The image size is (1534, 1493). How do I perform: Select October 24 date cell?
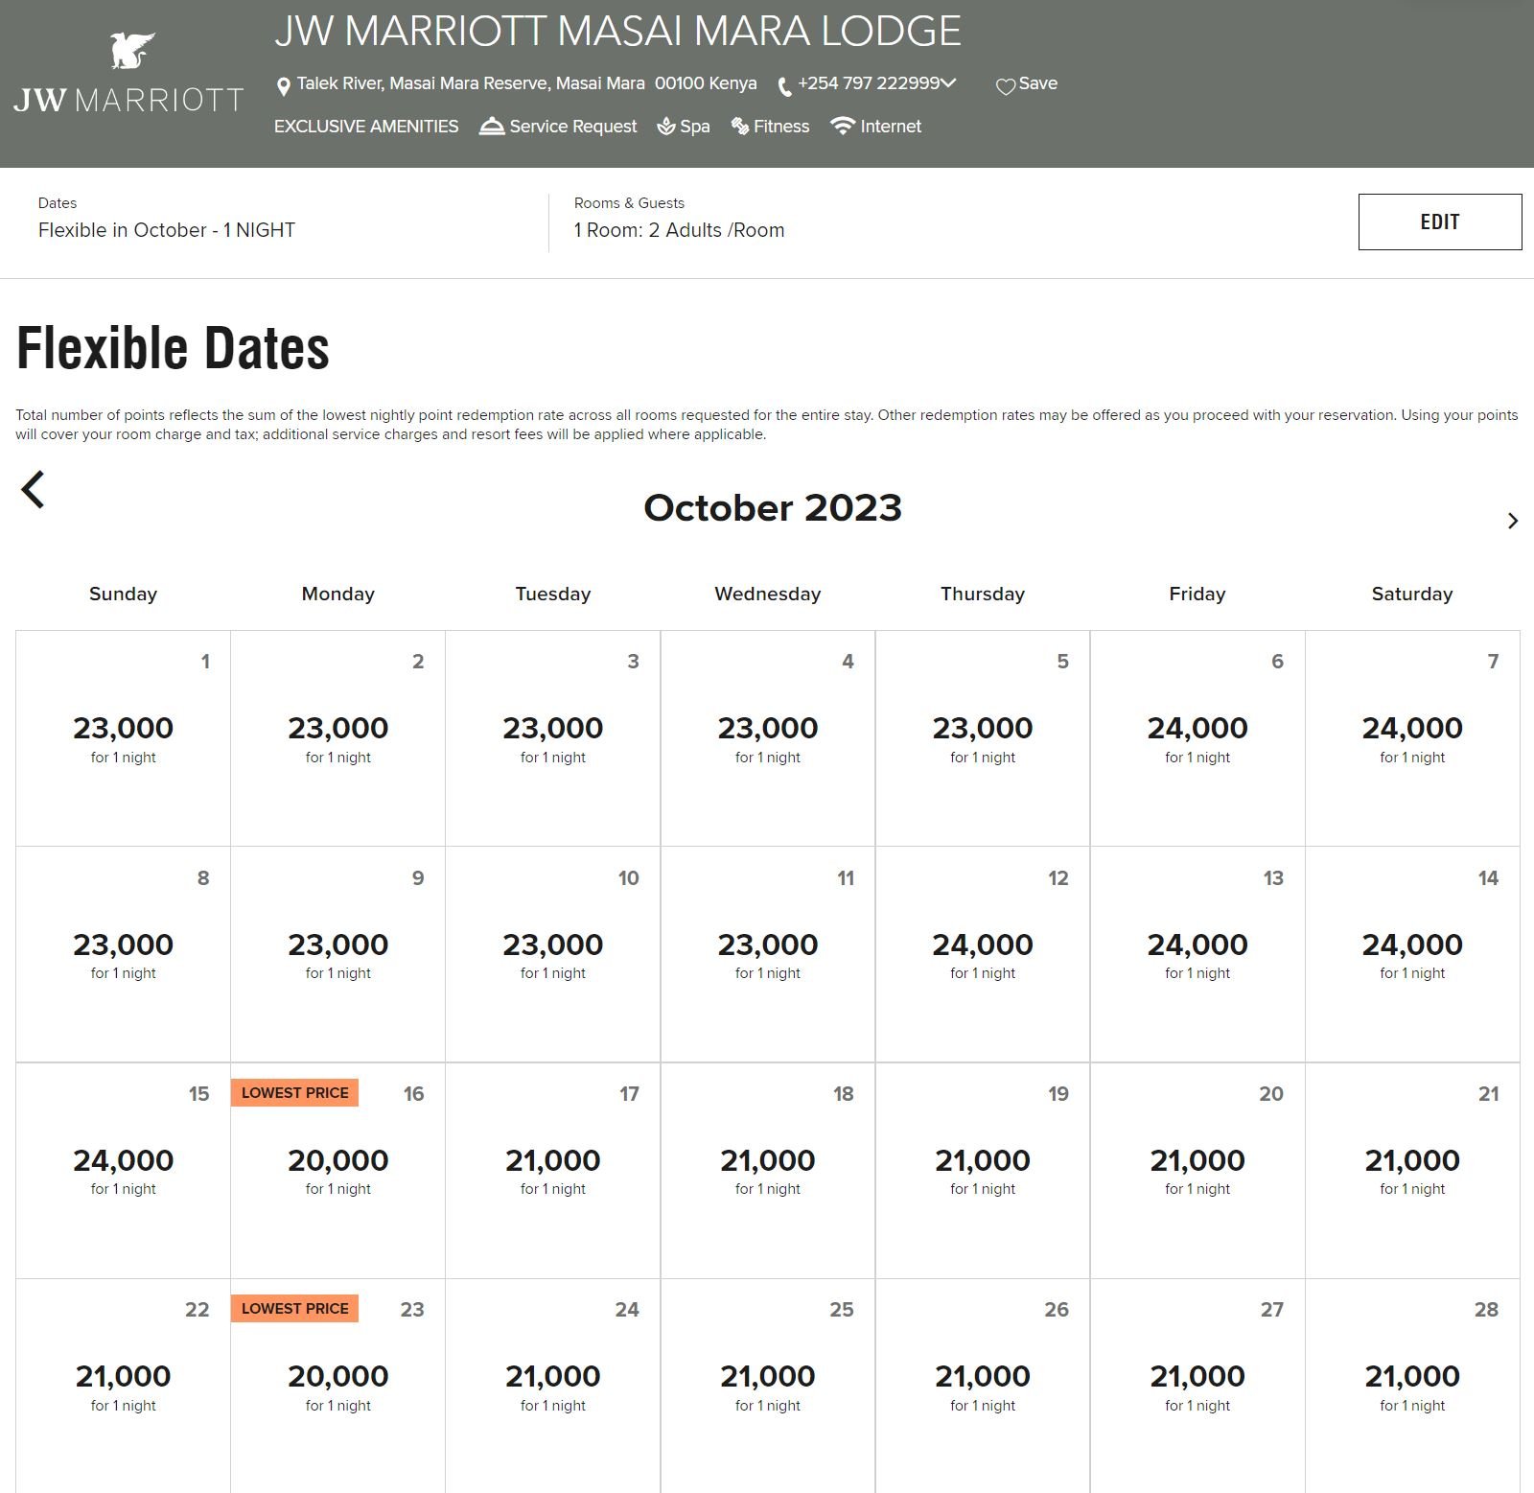(x=552, y=1386)
